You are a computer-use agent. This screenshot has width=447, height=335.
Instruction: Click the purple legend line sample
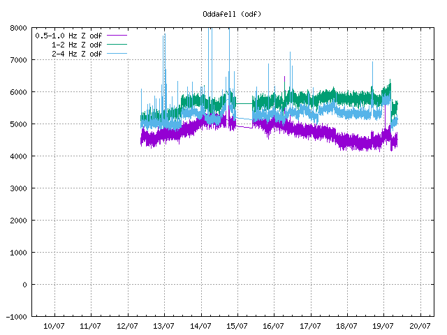coord(116,35)
